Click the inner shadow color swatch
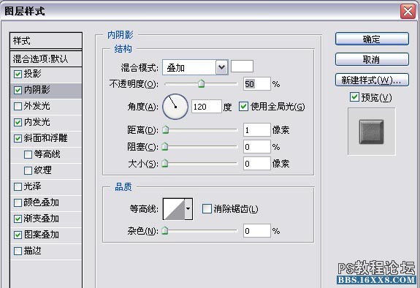 (x=243, y=67)
